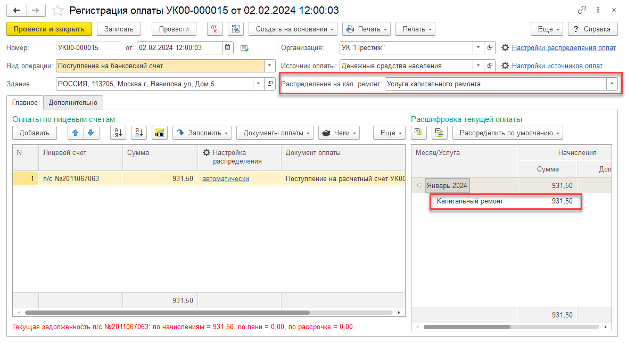Add document to favorites with star

(x=58, y=11)
